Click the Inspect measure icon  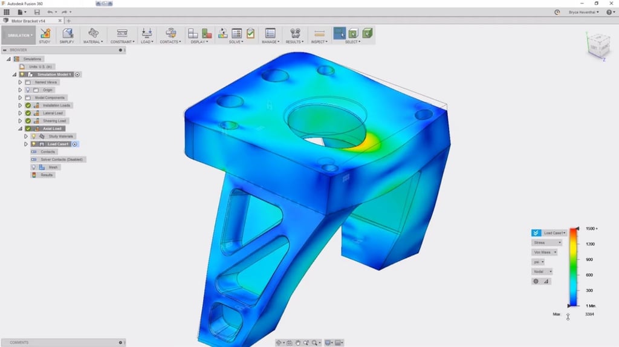pos(320,33)
